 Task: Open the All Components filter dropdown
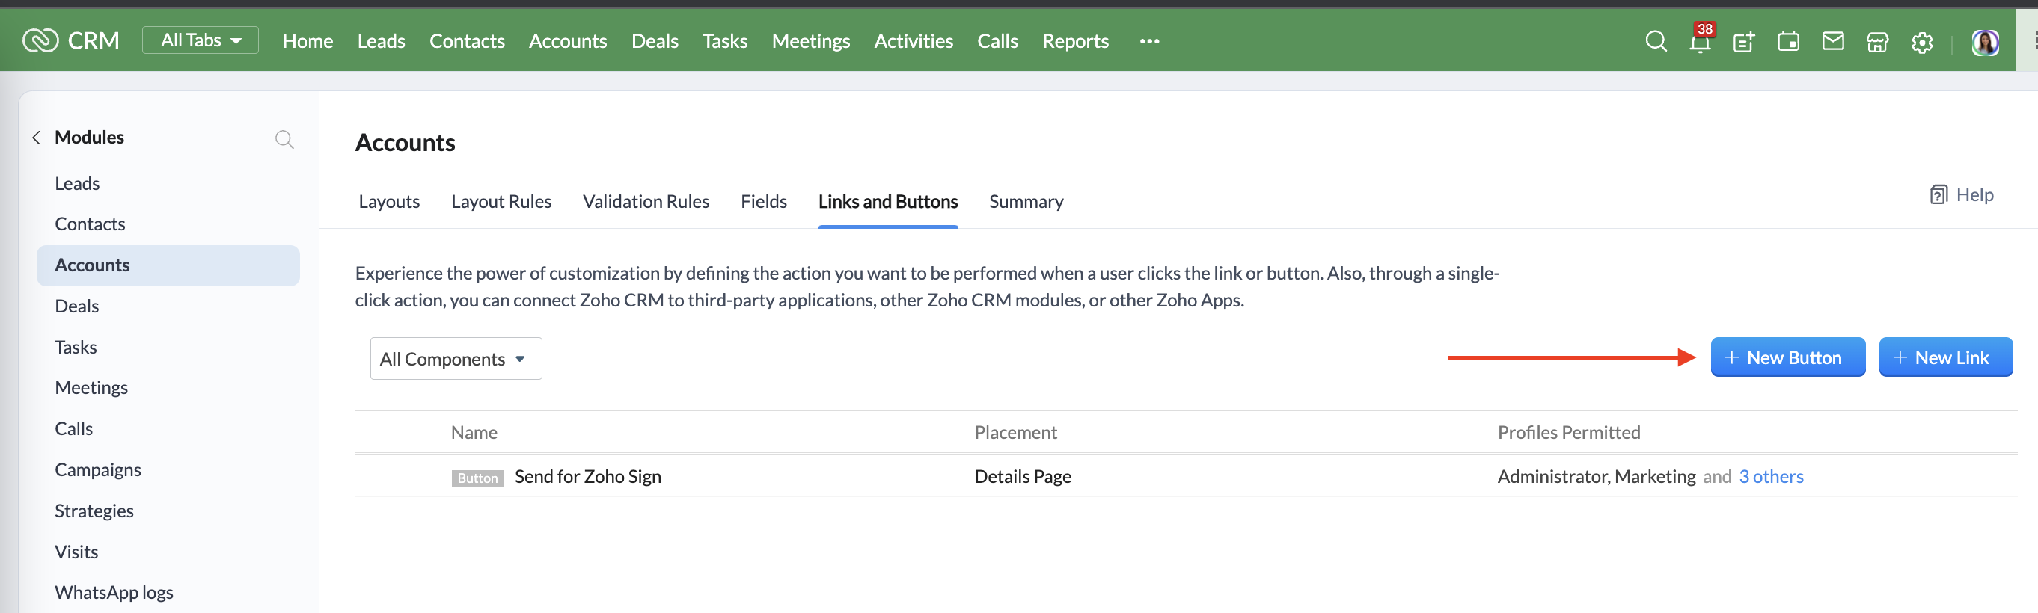[x=456, y=358]
